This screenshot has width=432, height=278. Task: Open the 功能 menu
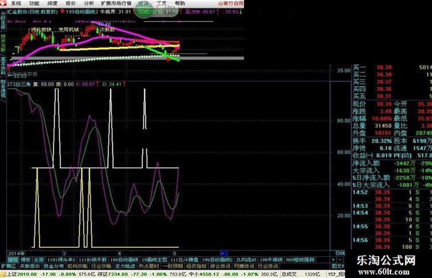(34, 3)
